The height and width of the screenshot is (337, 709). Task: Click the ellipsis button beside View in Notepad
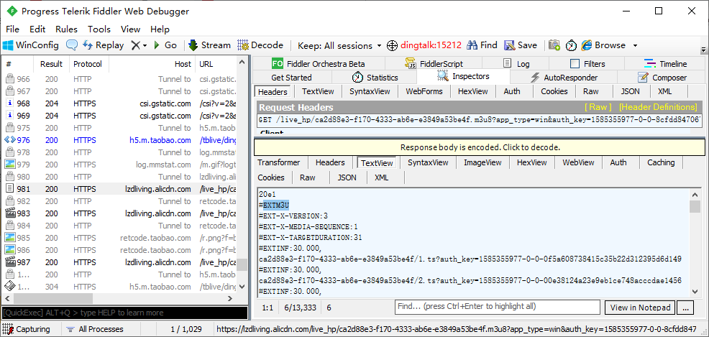tap(685, 308)
